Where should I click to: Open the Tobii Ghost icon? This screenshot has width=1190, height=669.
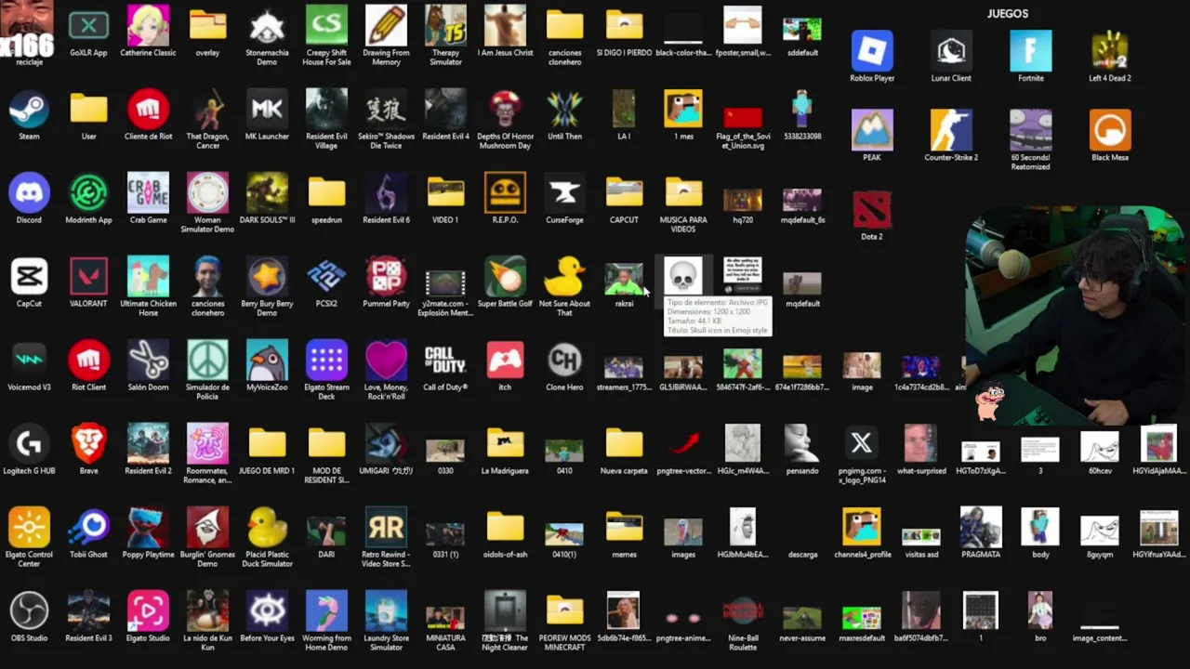pos(88,528)
